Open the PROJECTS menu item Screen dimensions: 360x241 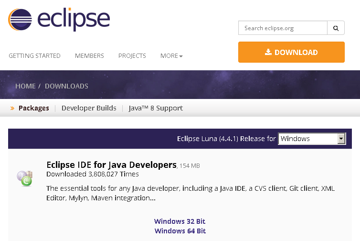(132, 56)
